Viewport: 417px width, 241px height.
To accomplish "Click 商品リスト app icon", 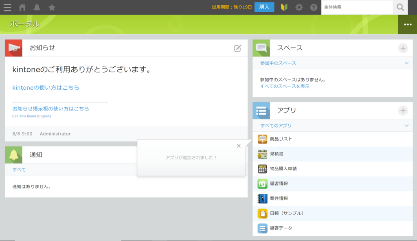I will [x=262, y=139].
